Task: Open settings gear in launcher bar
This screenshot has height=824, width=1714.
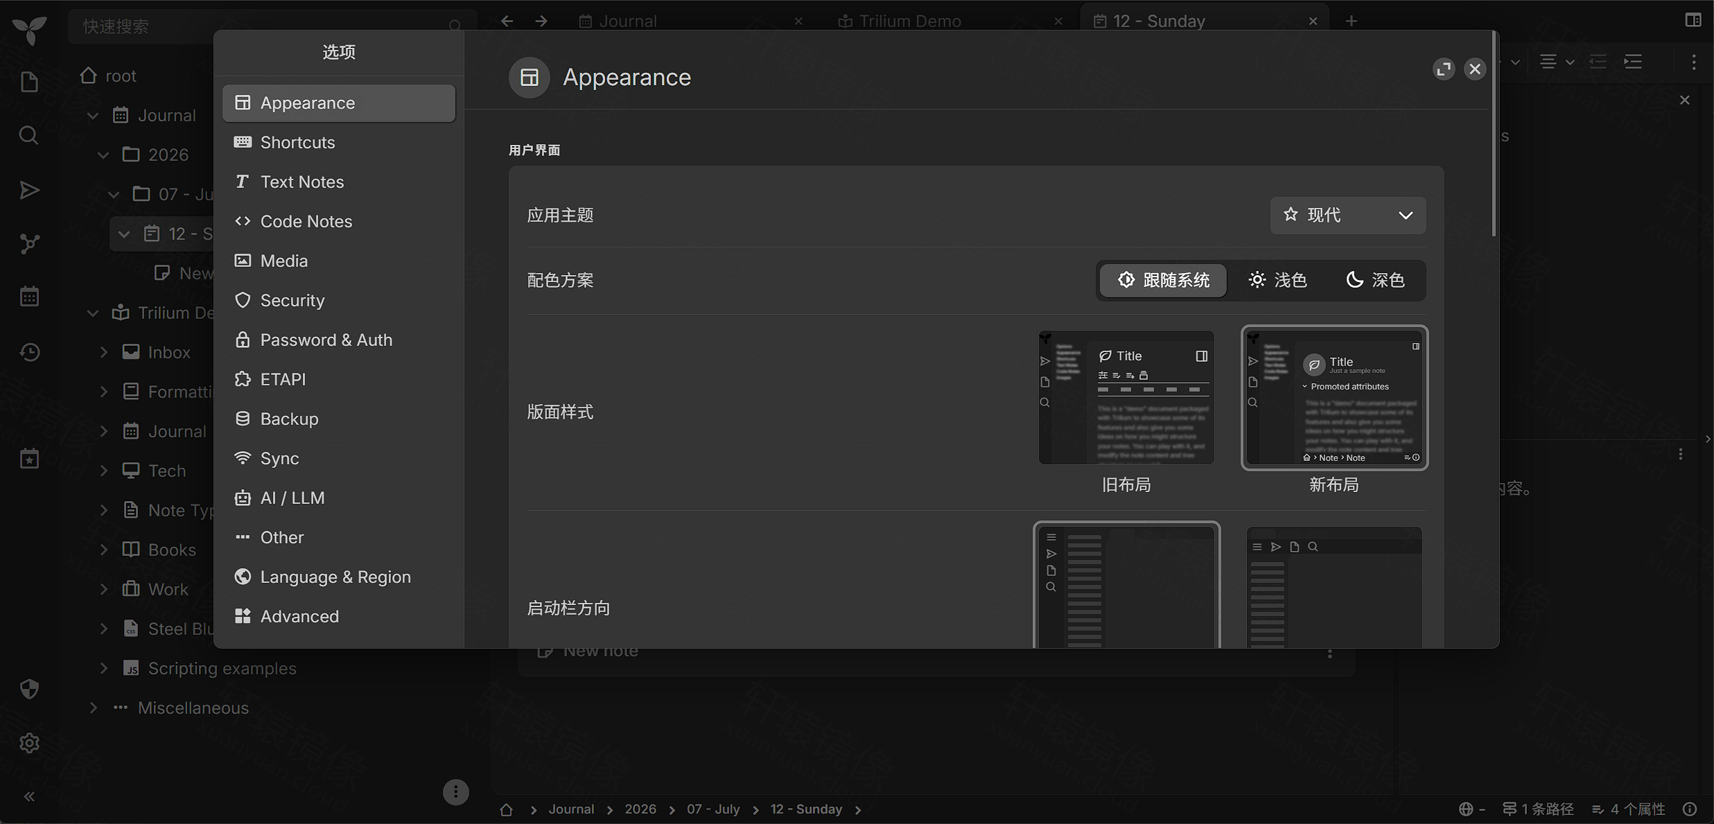Action: [x=29, y=743]
